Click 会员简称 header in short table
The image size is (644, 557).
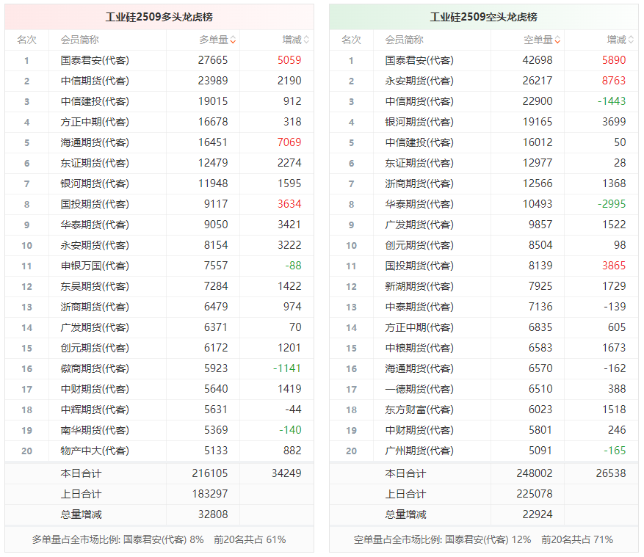pyautogui.click(x=404, y=40)
